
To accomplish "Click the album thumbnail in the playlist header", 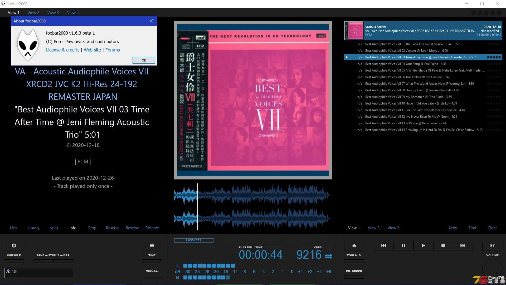I will click(354, 31).
